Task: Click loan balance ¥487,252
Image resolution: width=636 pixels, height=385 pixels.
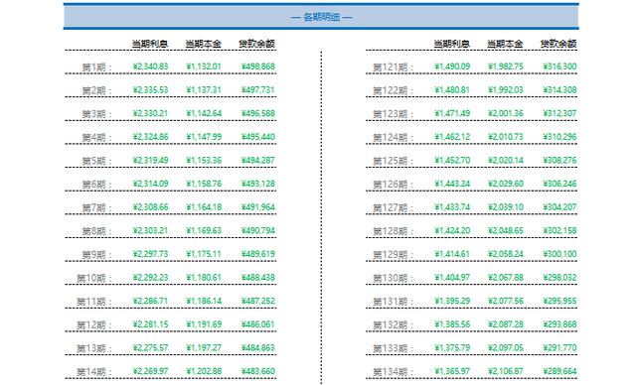Action: click(258, 302)
